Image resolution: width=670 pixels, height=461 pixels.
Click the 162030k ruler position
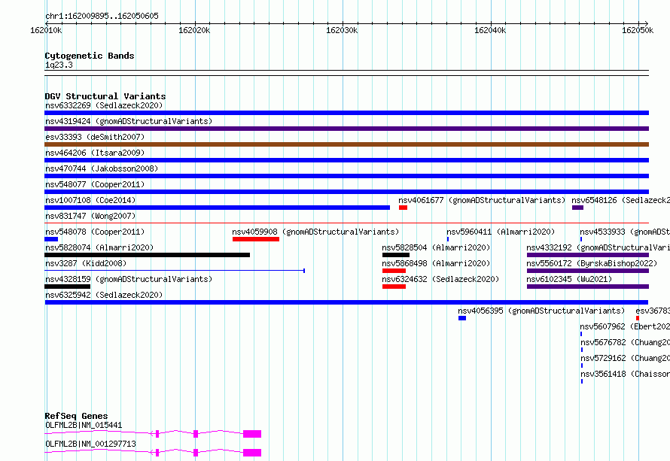(x=343, y=30)
